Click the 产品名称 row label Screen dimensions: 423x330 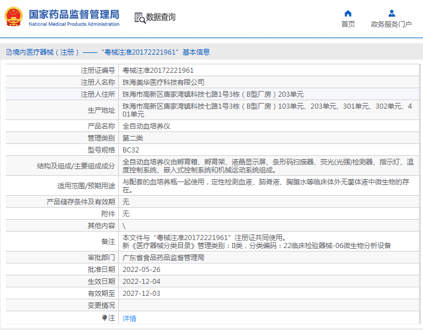click(101, 126)
